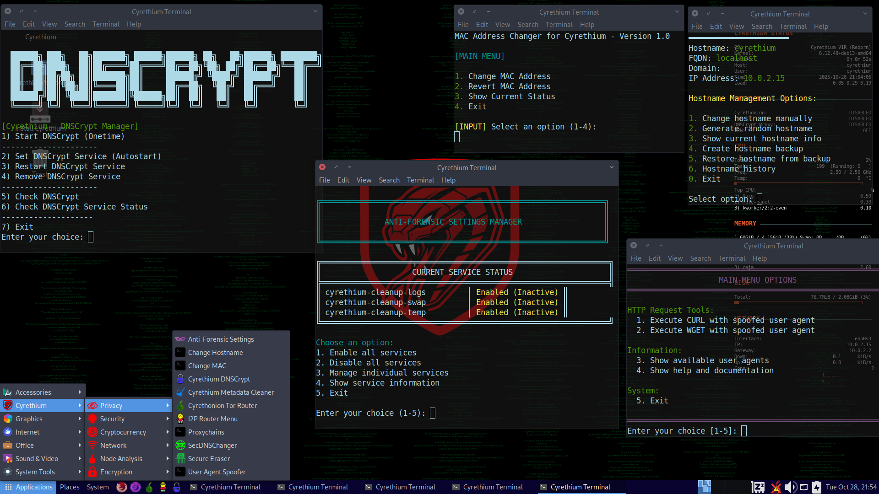Open the Search menu in the Anti-Forensic terminal

tap(389, 180)
